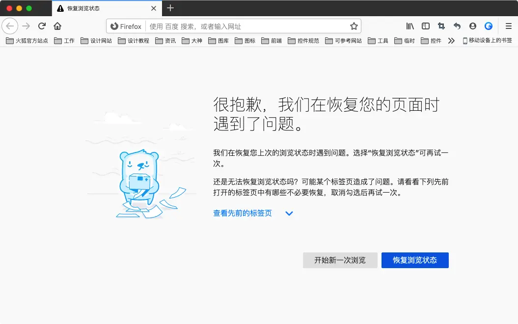Click the red close window button
Image resolution: width=518 pixels, height=324 pixels.
tap(9, 8)
